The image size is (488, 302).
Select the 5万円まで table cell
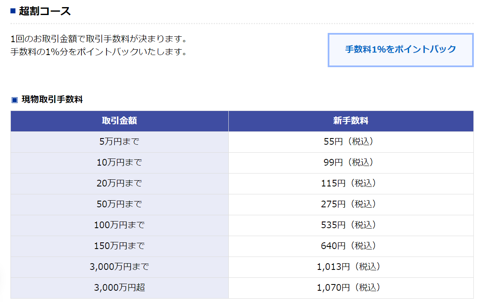(x=119, y=142)
